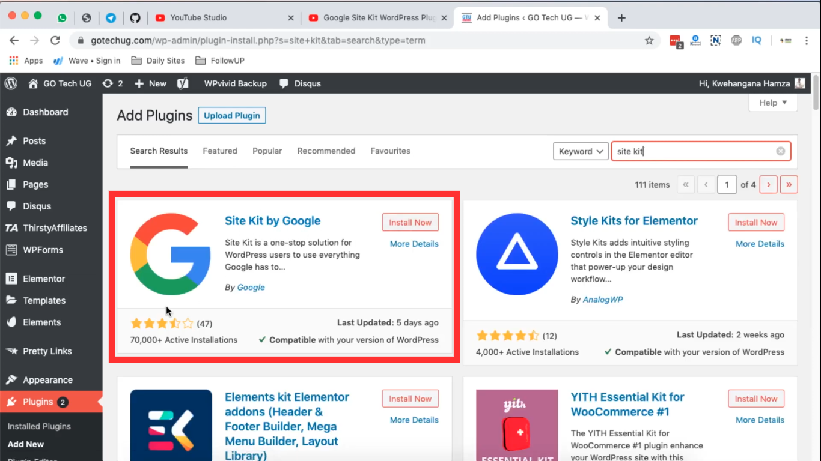Click the AnalogWP author link
Image resolution: width=821 pixels, height=461 pixels.
(603, 300)
